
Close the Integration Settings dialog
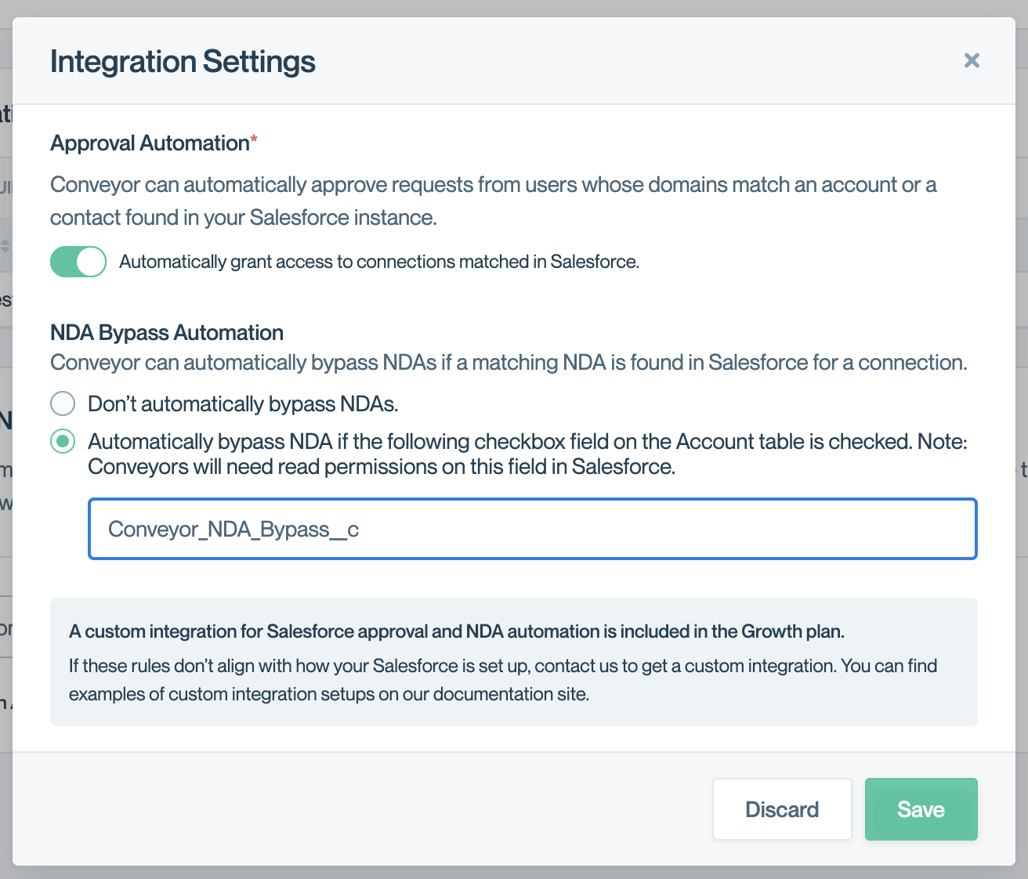[x=972, y=60]
